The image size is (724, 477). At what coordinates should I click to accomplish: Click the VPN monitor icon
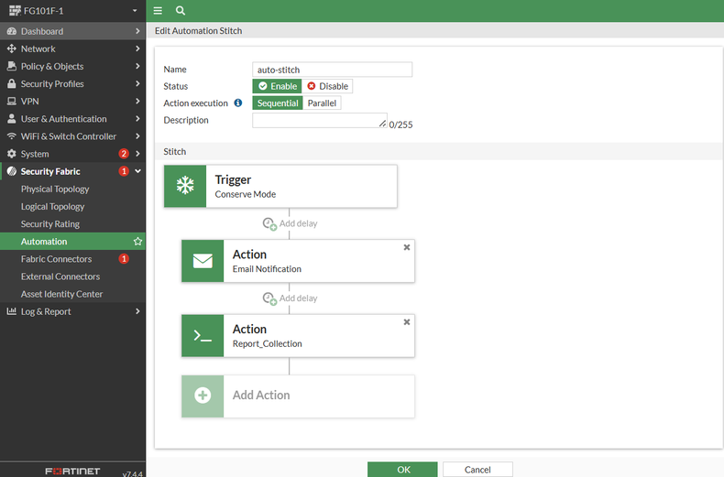[12, 101]
